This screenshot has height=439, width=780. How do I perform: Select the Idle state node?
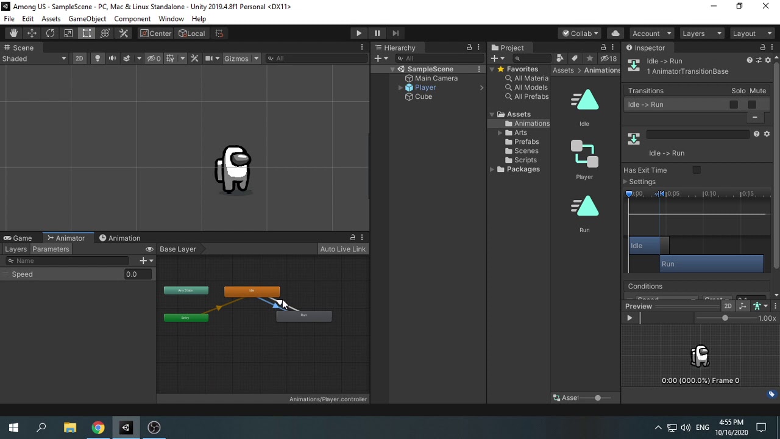point(252,291)
